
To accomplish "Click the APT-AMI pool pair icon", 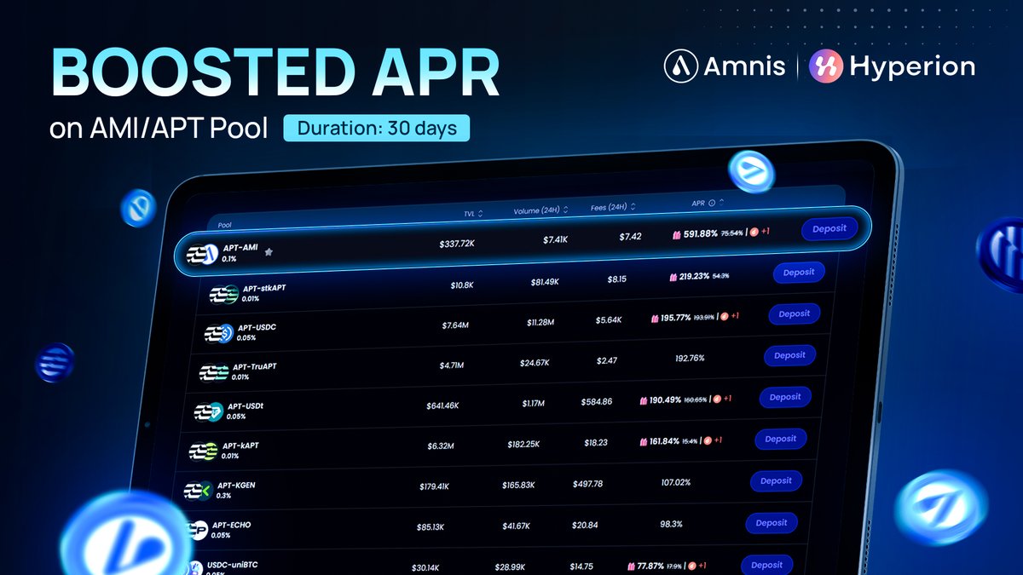I will [201, 254].
